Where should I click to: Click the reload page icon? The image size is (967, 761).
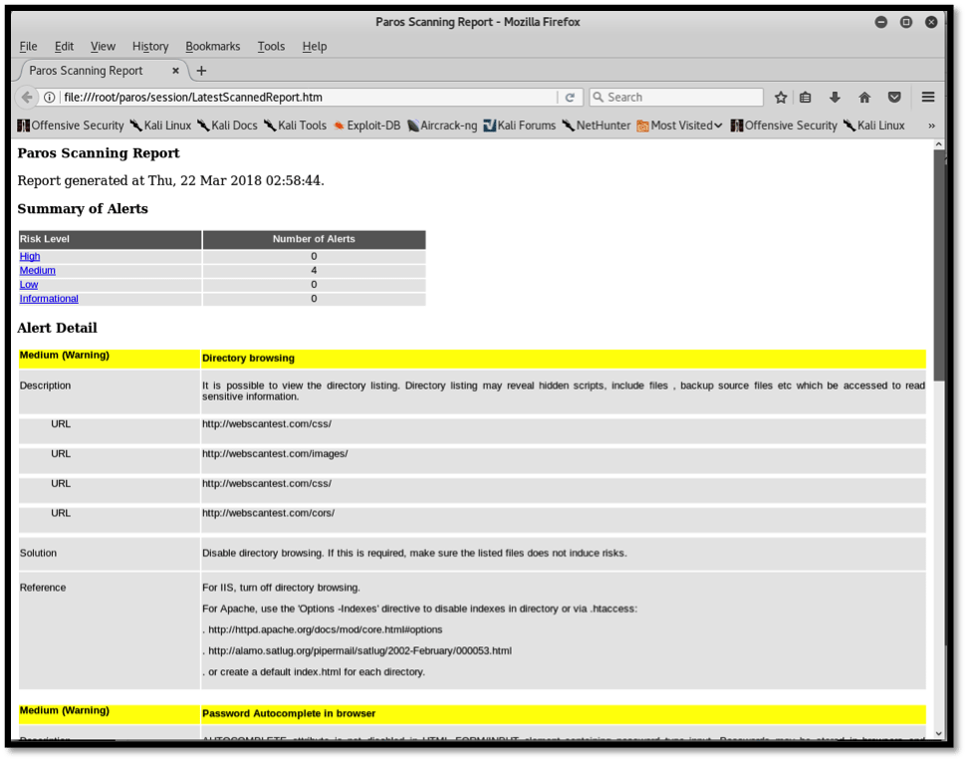tap(570, 98)
